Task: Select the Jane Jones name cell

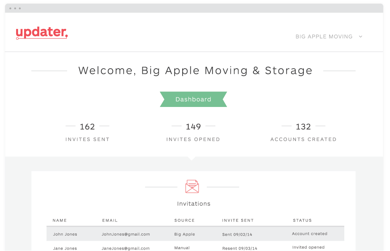Action: point(65,248)
